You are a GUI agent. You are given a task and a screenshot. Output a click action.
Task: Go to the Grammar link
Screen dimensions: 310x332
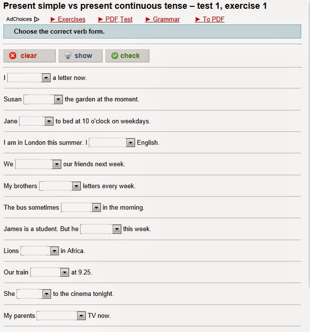point(166,20)
